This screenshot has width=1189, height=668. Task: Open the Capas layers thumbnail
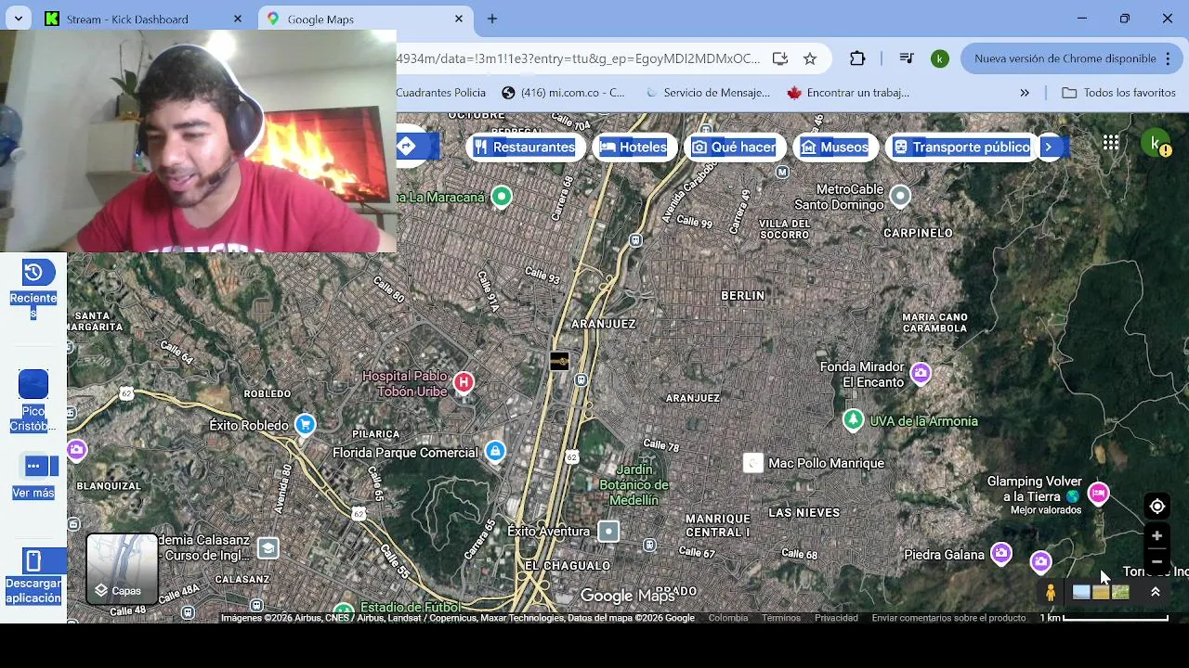(122, 569)
